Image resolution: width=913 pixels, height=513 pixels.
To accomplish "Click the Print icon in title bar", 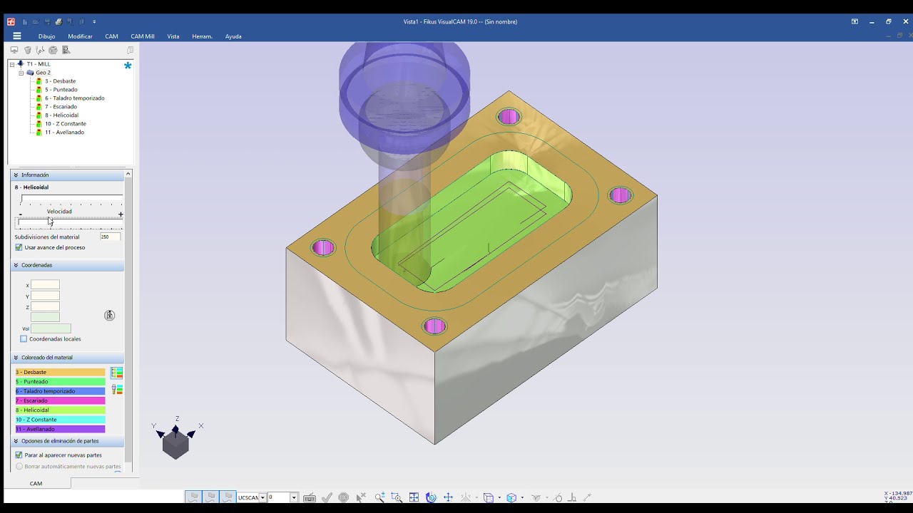I will coord(58,22).
